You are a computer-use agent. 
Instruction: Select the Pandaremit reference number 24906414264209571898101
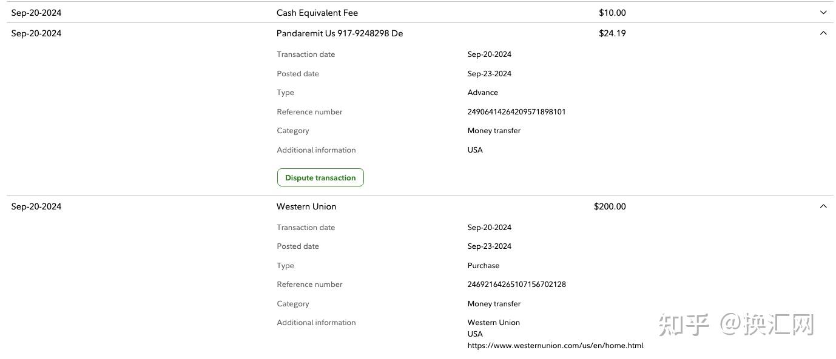coord(516,112)
